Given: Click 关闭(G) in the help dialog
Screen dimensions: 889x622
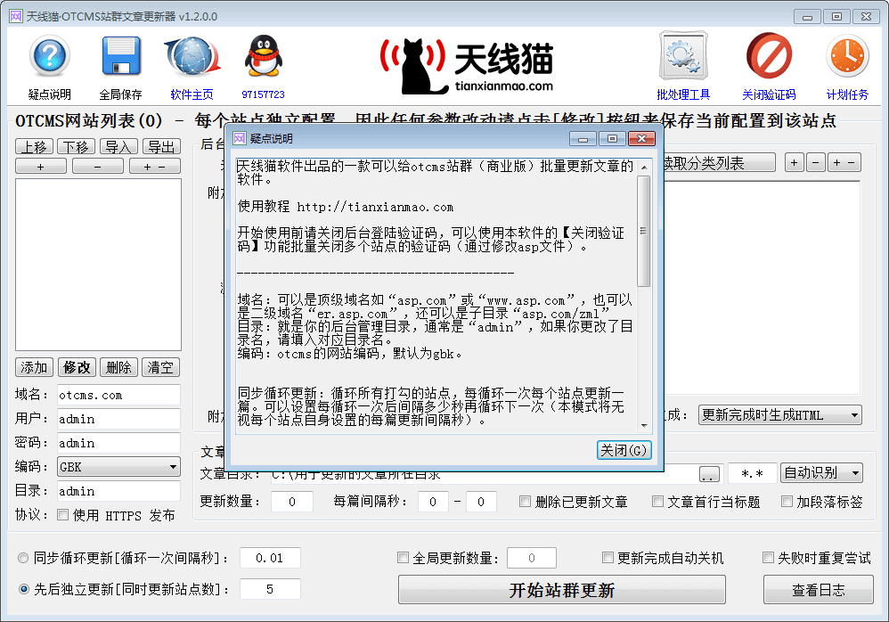Looking at the screenshot, I should pos(624,450).
